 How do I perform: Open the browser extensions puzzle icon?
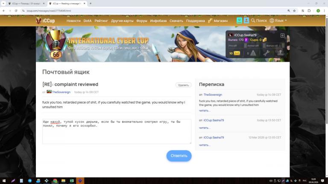click(x=309, y=11)
